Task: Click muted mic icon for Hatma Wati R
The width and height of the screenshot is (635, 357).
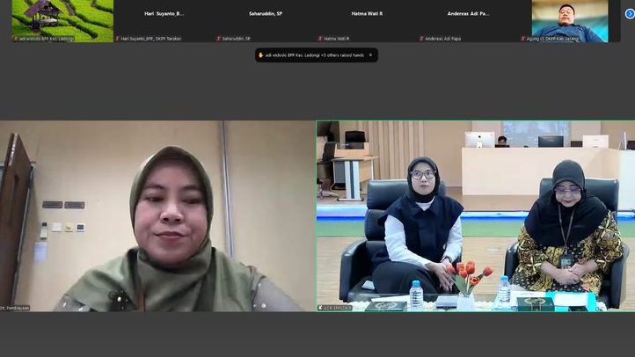Action: [x=320, y=39]
